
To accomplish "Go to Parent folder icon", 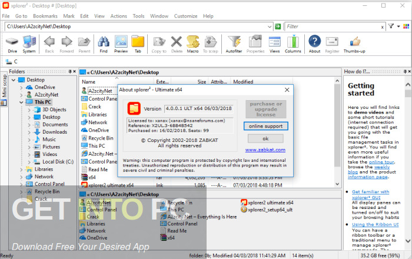I will (x=84, y=44).
